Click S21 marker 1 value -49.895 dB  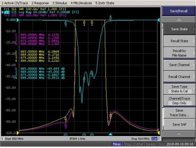click(x=56, y=69)
